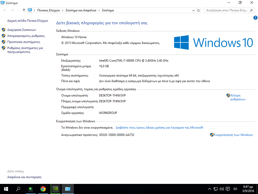Click Ενεργοποίηση των Windows link

click(233, 135)
